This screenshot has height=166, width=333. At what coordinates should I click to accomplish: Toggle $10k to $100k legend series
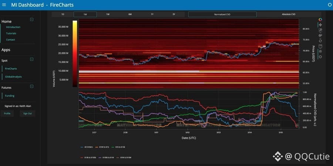click(88, 158)
